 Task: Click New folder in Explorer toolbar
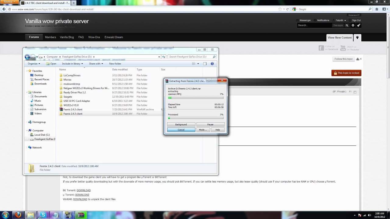(115, 64)
